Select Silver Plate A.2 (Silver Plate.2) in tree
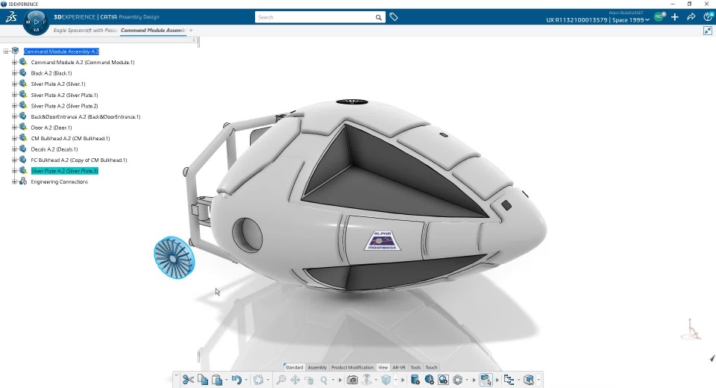The image size is (716, 388). 64,106
